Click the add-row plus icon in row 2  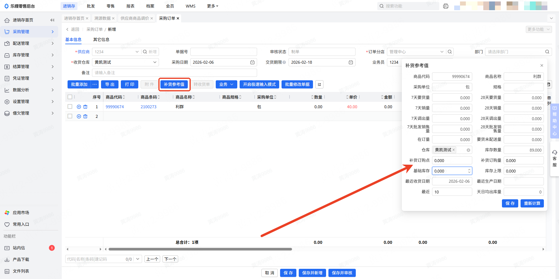pos(79,116)
